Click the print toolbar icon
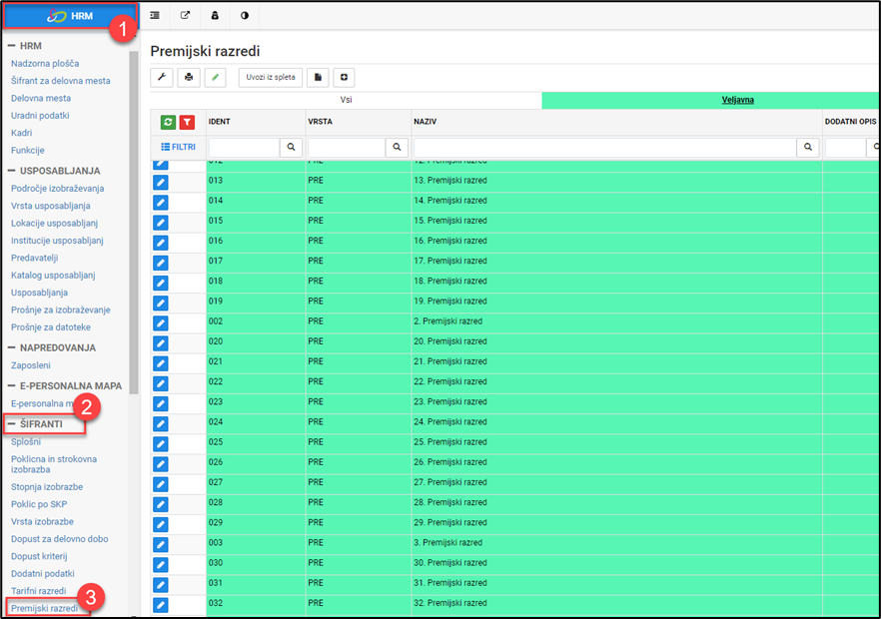 pyautogui.click(x=189, y=78)
